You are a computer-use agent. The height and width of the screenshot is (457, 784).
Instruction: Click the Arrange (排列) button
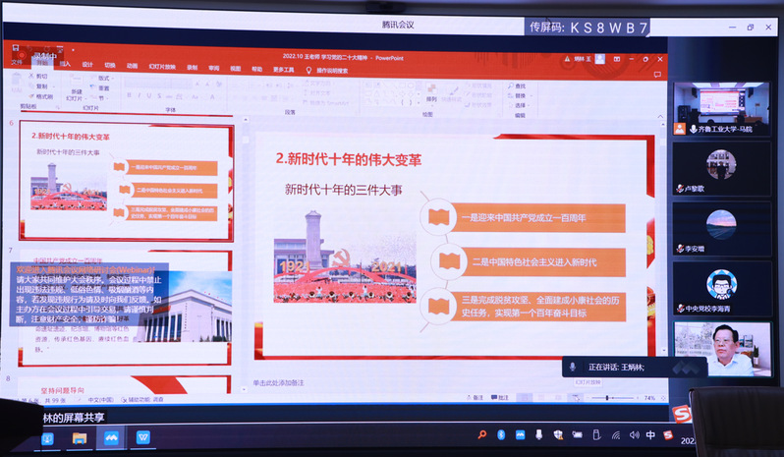pyautogui.click(x=431, y=93)
